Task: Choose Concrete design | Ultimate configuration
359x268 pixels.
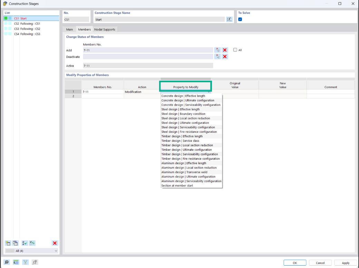Action: 191,100
